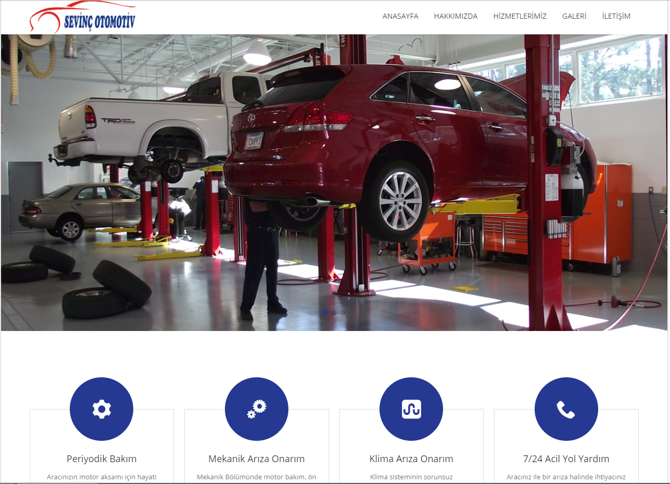Click the Periyodik Bakım heading
670x484 pixels.
102,459
